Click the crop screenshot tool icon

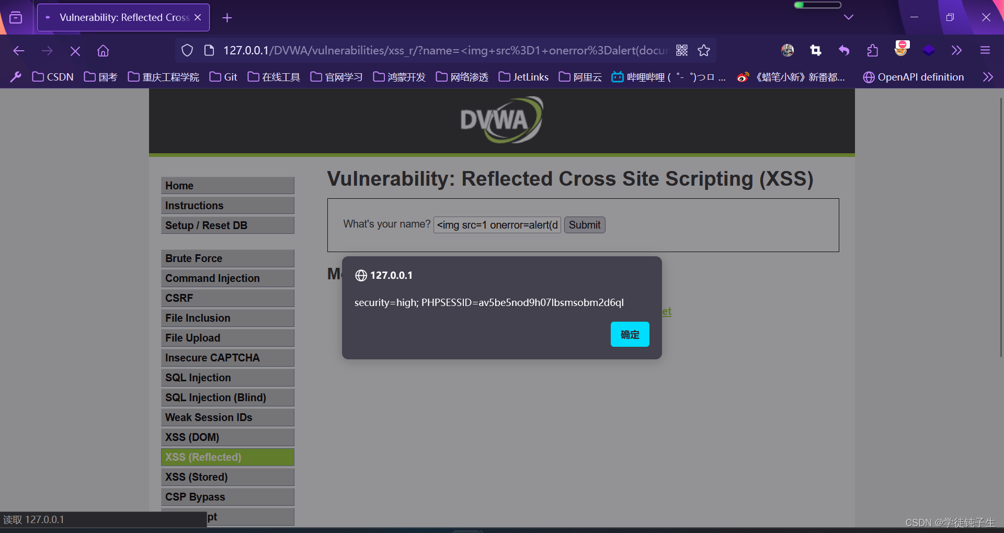[x=816, y=50]
